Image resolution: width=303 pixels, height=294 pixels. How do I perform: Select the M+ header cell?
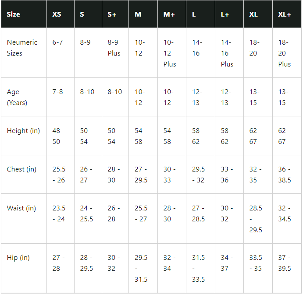(x=169, y=14)
